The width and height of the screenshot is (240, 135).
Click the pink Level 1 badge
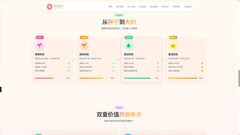click(40, 37)
